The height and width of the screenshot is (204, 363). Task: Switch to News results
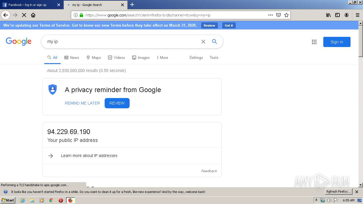[x=72, y=58]
